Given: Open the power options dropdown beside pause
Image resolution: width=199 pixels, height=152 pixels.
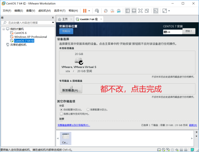Looking at the screenshot, I should [x=89, y=11].
